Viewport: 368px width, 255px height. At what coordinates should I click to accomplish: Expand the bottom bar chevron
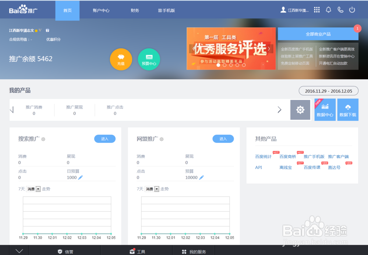pyautogui.click(x=19, y=251)
